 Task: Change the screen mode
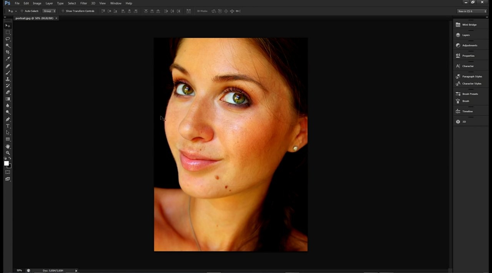8,179
